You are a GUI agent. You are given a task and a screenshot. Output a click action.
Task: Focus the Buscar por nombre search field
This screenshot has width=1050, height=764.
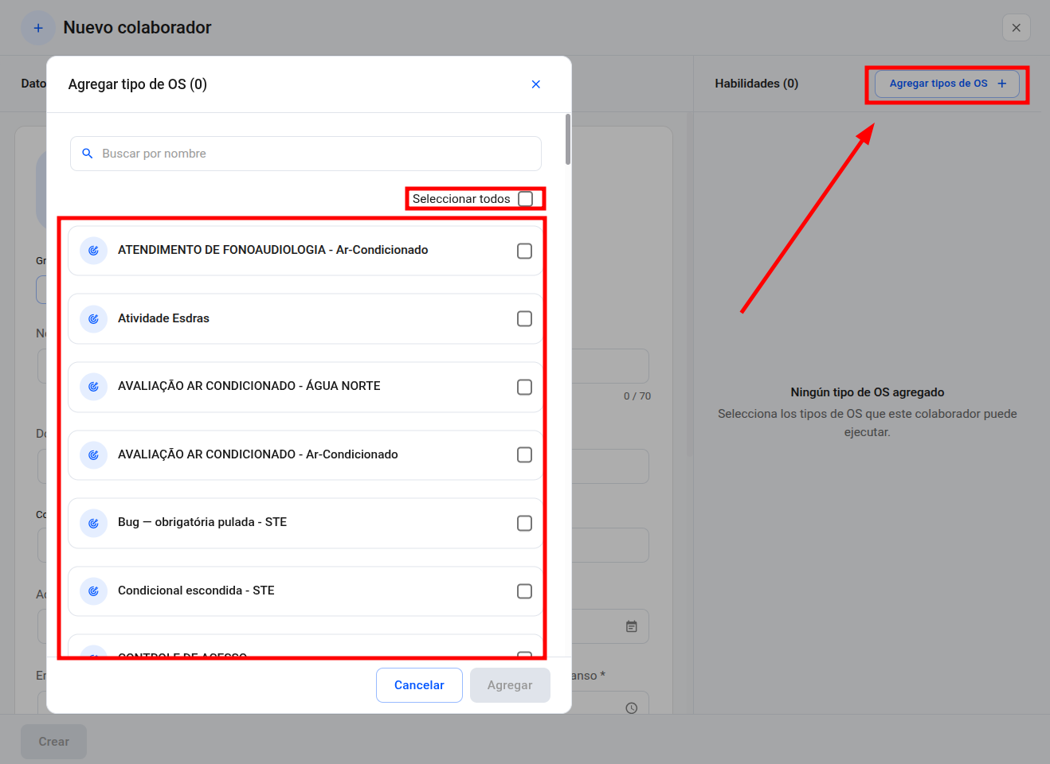pos(306,154)
